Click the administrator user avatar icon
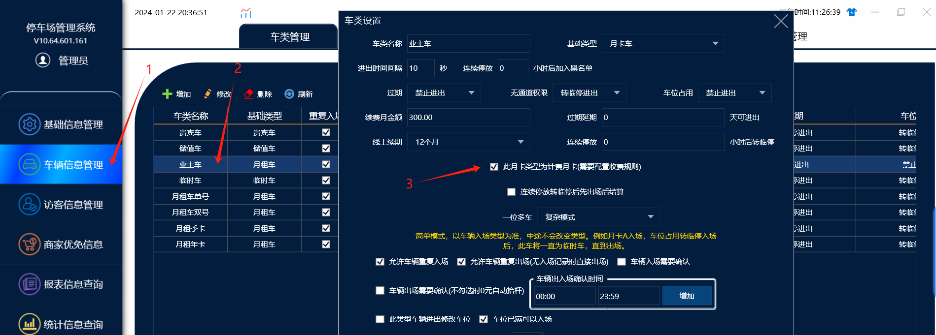The height and width of the screenshot is (335, 936). [43, 60]
